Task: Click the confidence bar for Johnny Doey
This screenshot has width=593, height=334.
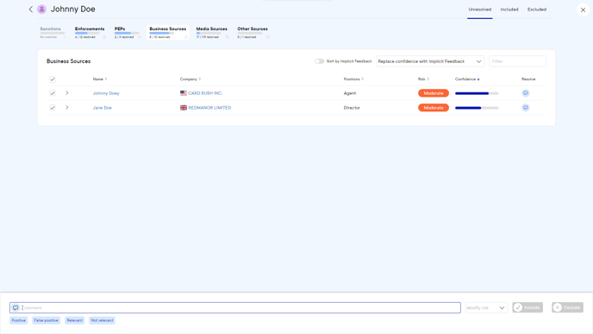Action: 477,93
